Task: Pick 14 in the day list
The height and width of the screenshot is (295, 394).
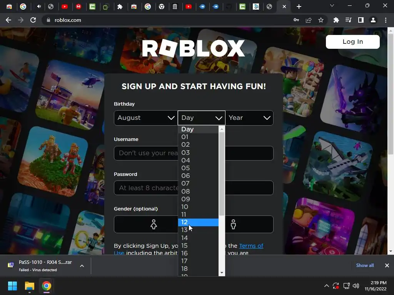Action: pyautogui.click(x=198, y=238)
